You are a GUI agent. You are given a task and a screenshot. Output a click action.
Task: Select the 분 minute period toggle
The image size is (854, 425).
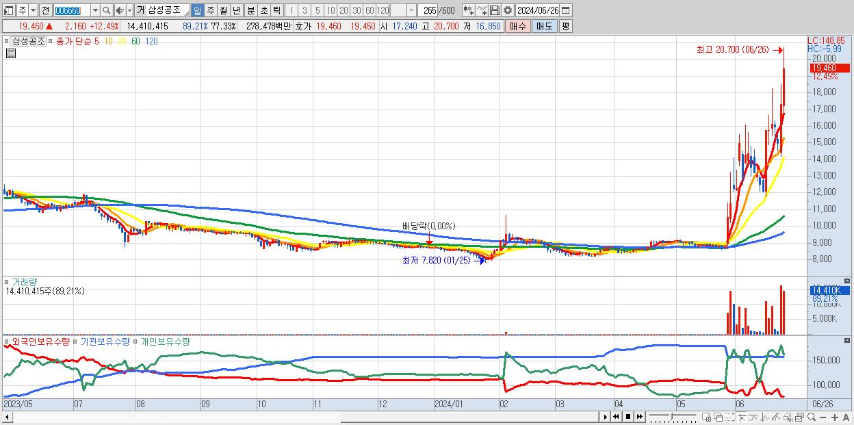pyautogui.click(x=250, y=10)
